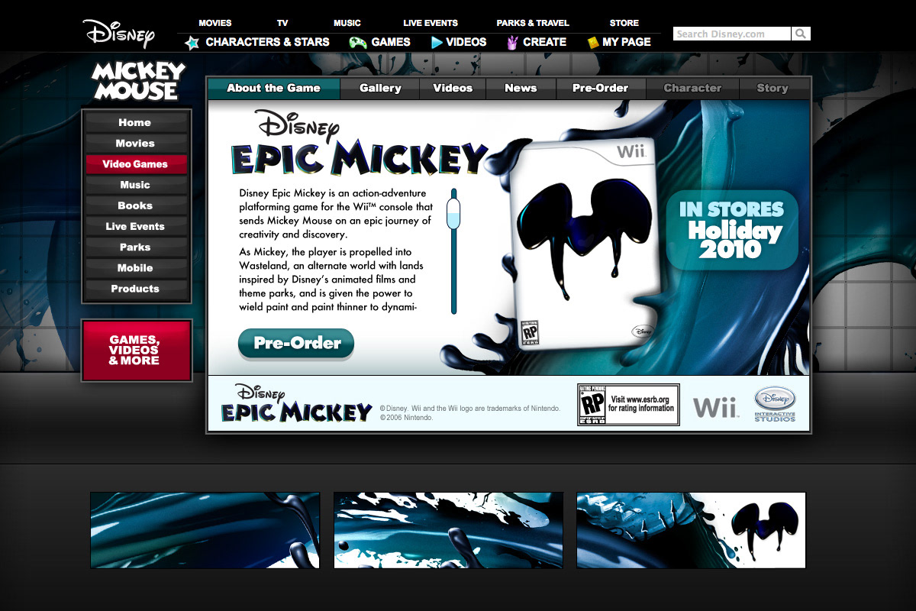Click the purple hand Create icon
The width and height of the screenshot is (916, 611).
click(512, 43)
